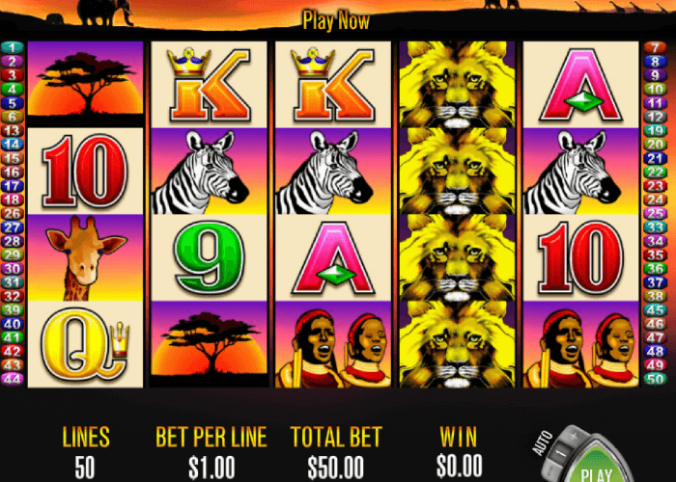Select payline marker number 7
The image size is (676, 482).
pyautogui.click(x=655, y=47)
